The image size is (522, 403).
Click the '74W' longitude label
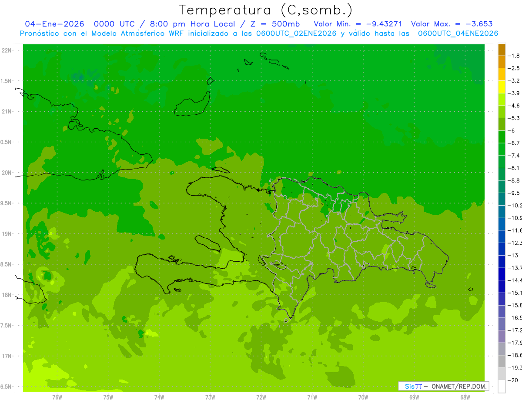point(159,397)
